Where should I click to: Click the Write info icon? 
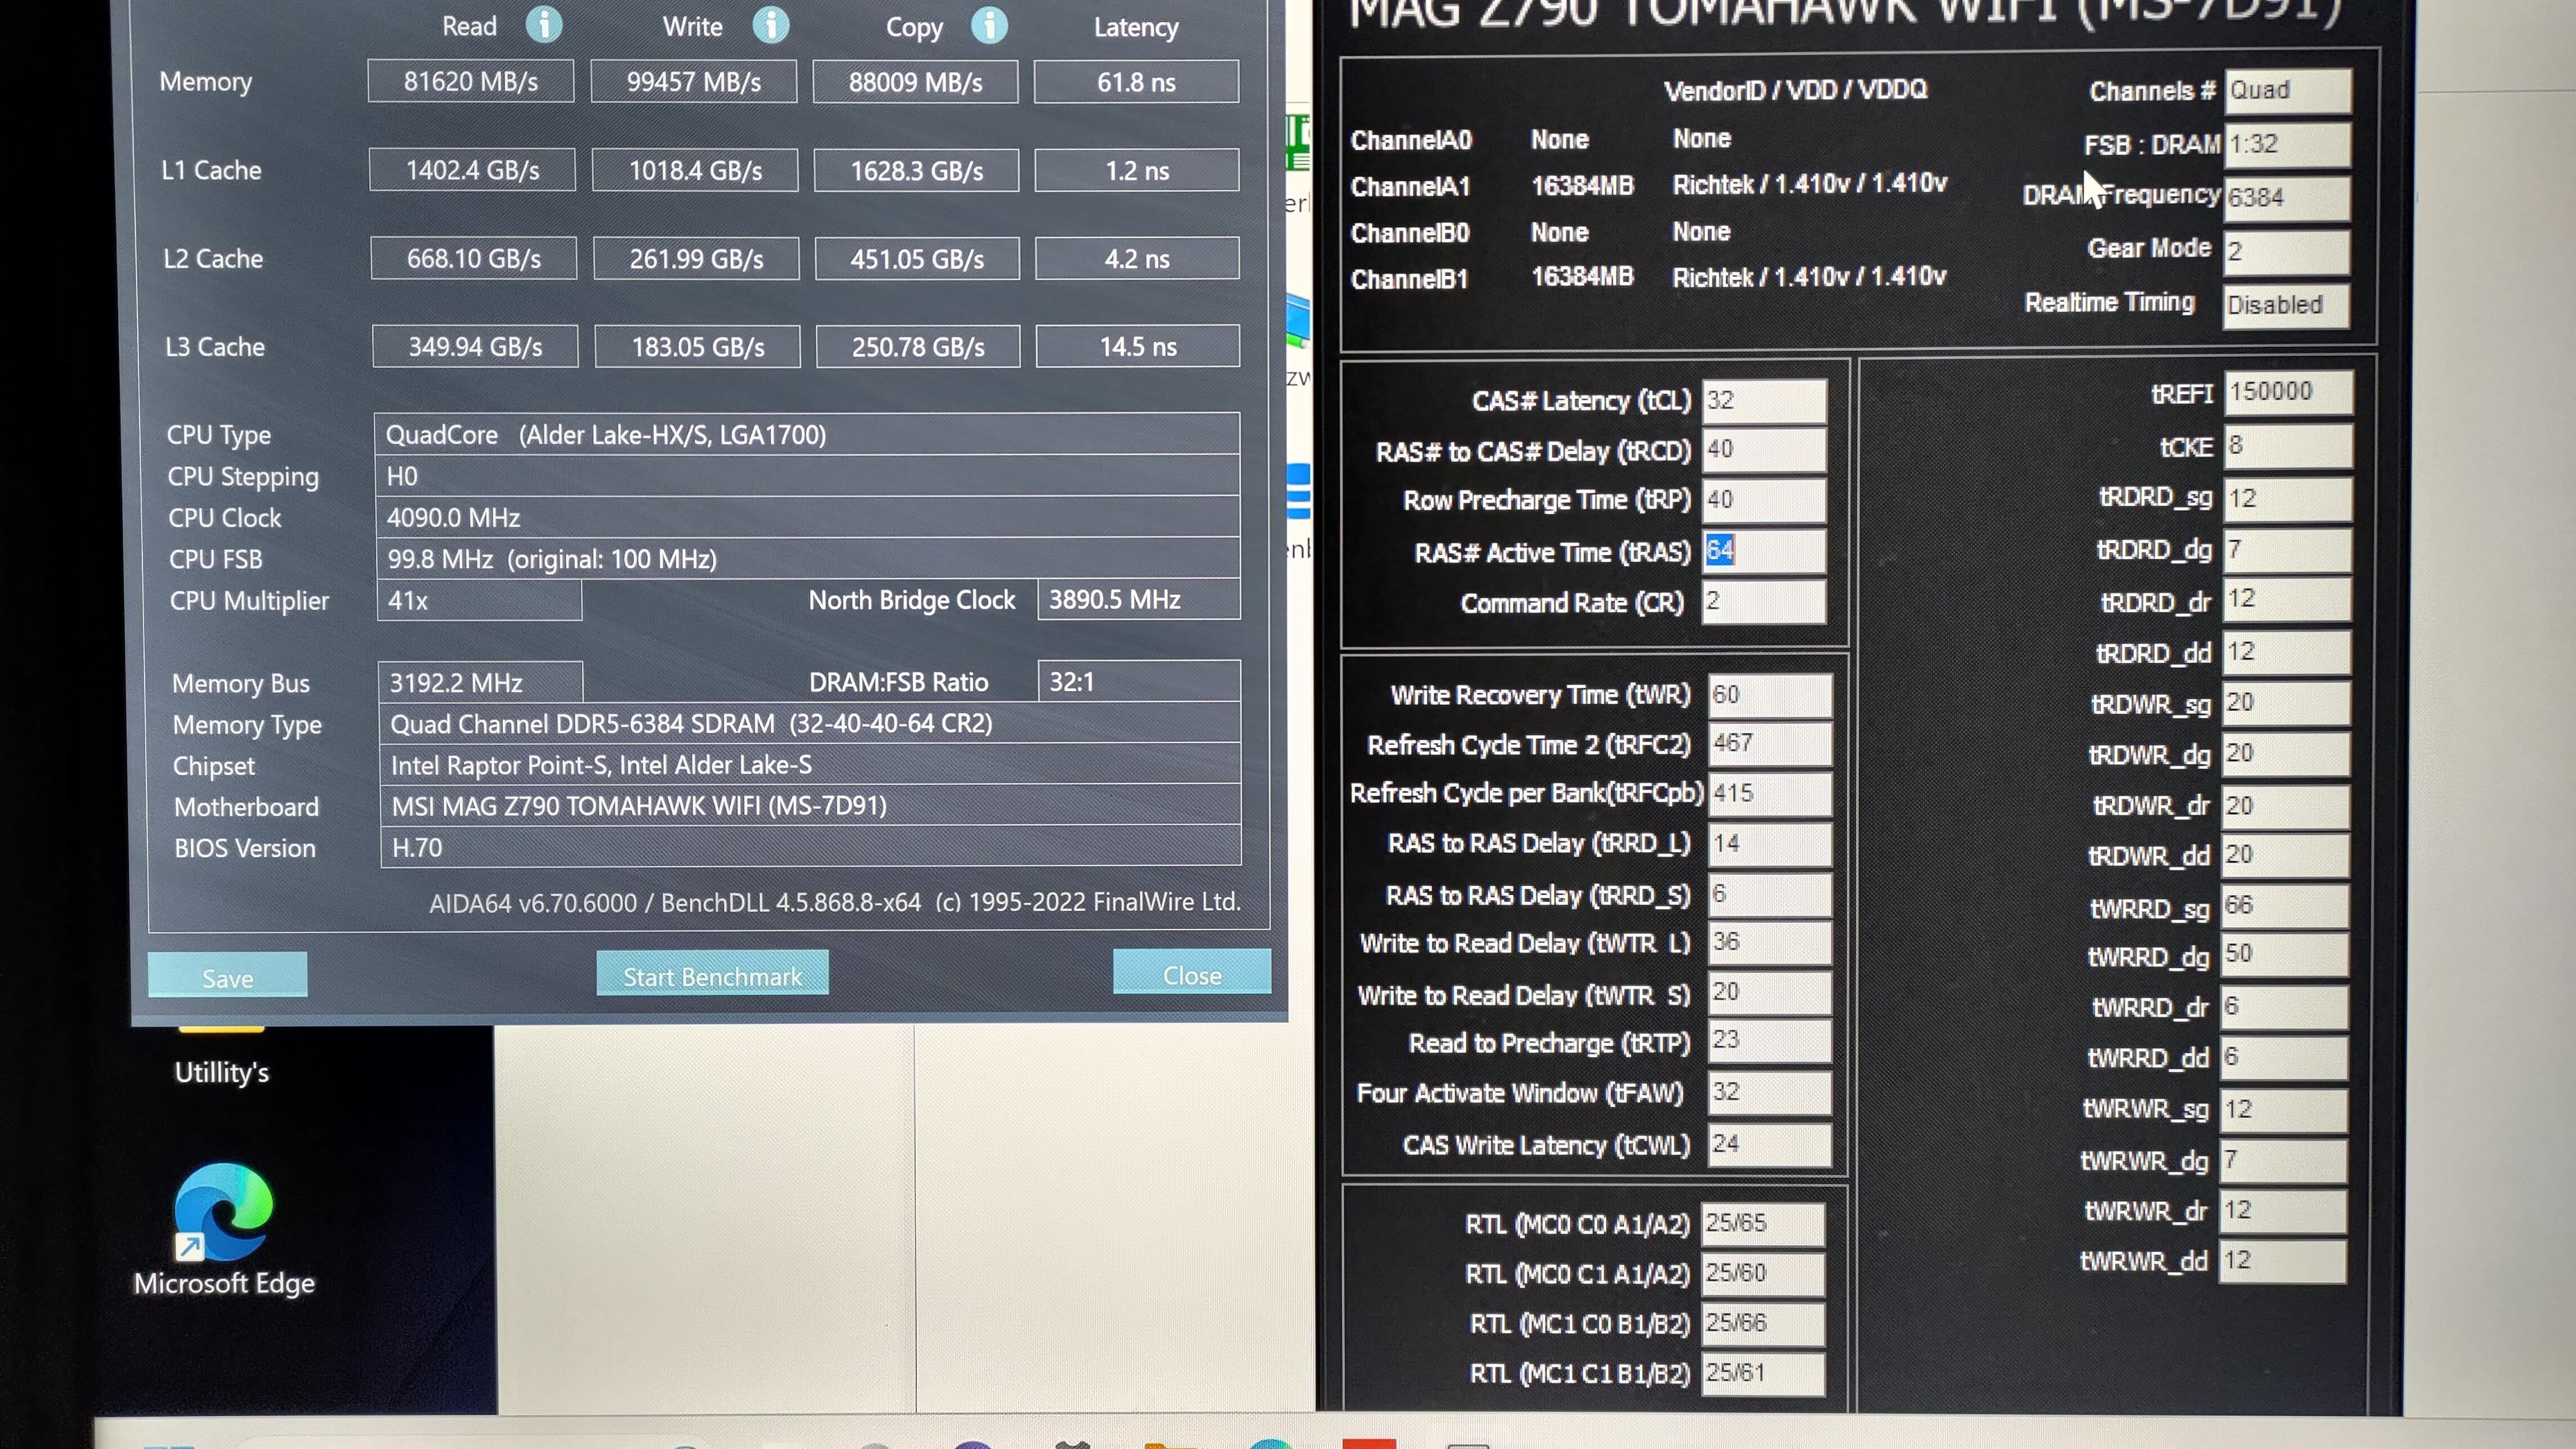pos(770,25)
